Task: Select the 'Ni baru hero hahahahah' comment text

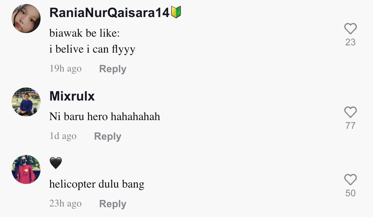Action: pos(105,116)
